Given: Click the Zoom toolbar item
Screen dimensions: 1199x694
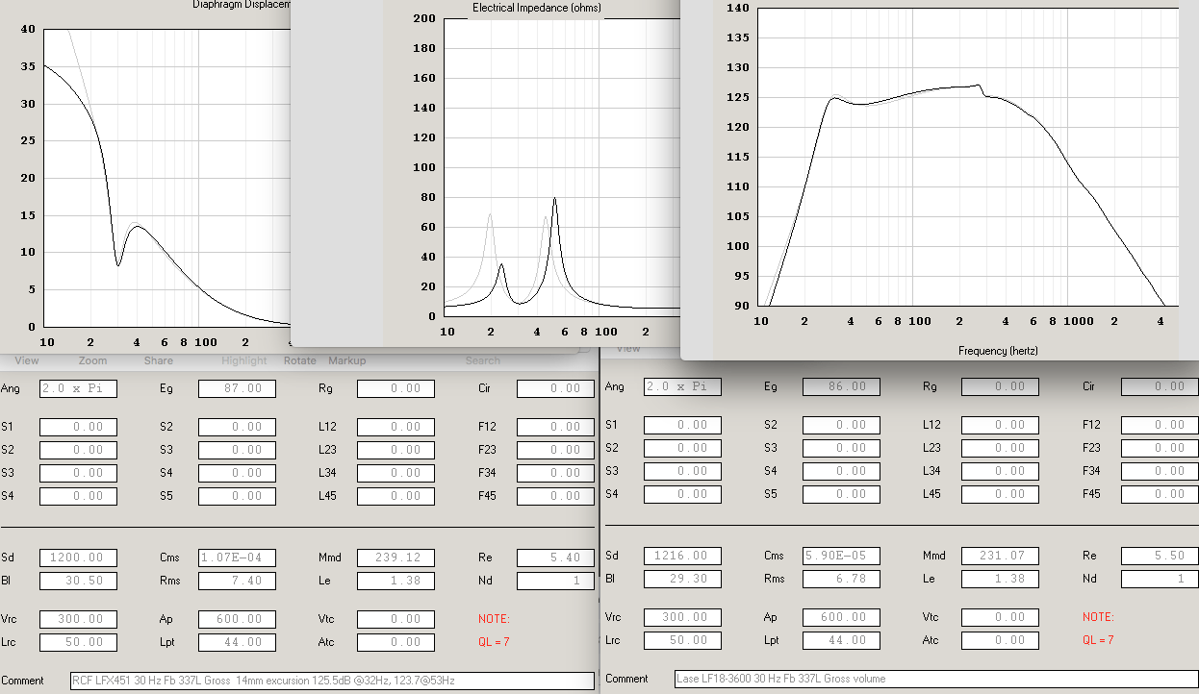Looking at the screenshot, I should [92, 360].
